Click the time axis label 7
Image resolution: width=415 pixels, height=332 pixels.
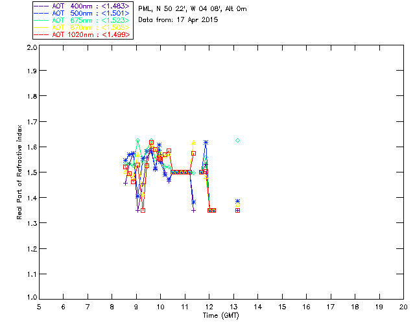pos(88,307)
